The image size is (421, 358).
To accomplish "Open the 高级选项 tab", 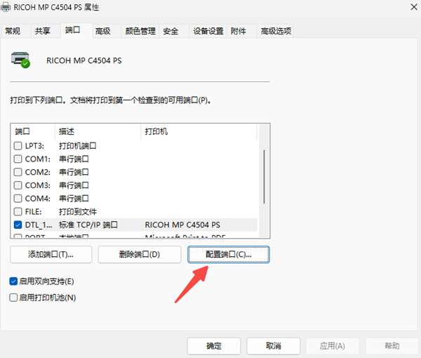I will 276,31.
